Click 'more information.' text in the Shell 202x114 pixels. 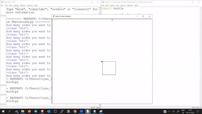(21, 12)
